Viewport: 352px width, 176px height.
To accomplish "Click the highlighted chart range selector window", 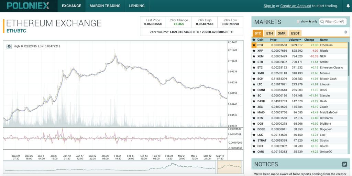I will 229,167.
